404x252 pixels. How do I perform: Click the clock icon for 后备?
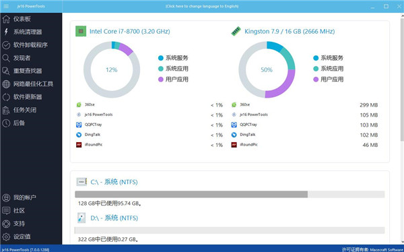[6, 123]
